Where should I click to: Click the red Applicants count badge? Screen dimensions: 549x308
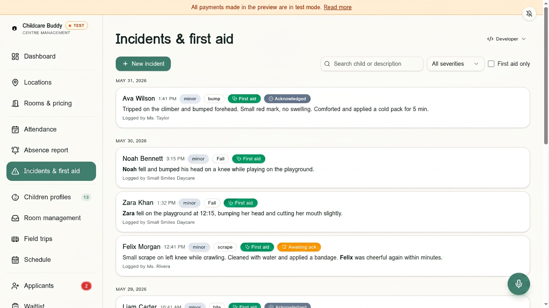click(x=86, y=286)
